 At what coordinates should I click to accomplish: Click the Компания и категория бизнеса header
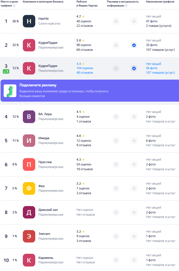(43, 2)
